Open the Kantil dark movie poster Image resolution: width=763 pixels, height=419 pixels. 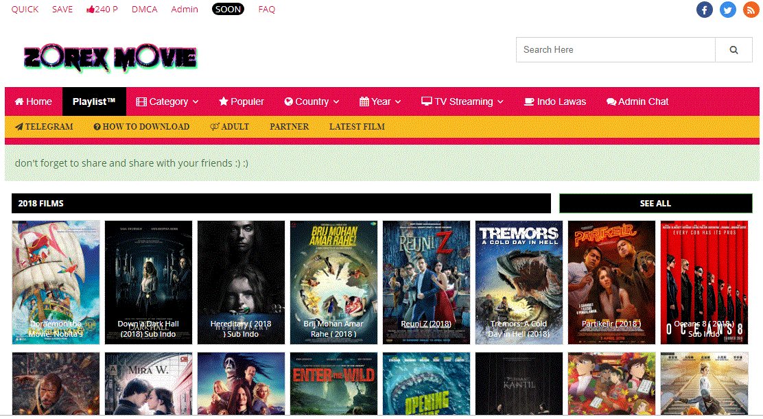pyautogui.click(x=519, y=383)
